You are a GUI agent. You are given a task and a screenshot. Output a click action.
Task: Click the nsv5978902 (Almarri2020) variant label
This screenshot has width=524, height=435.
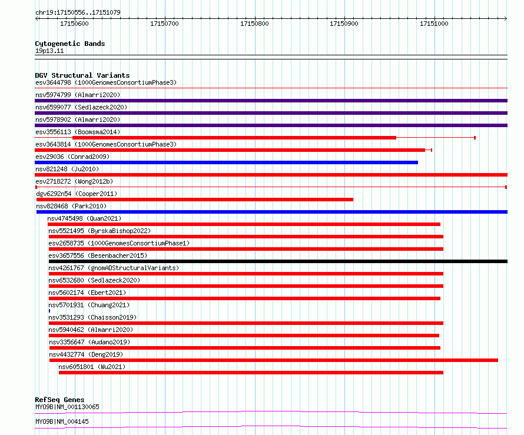pos(78,119)
